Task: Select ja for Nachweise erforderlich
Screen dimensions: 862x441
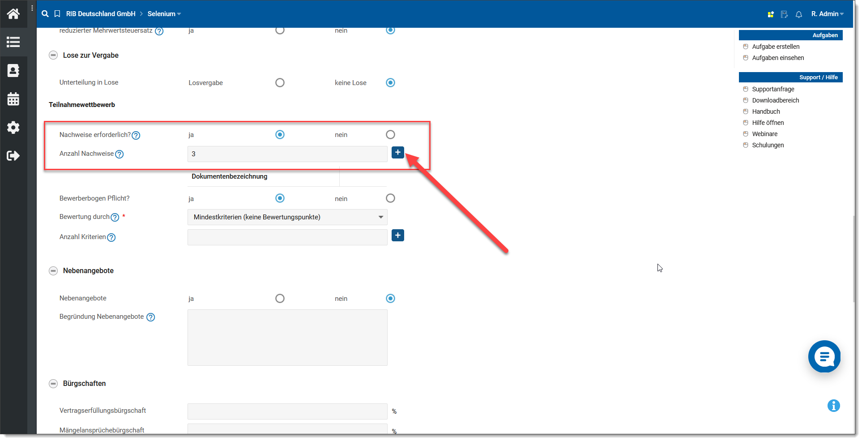Action: click(280, 135)
